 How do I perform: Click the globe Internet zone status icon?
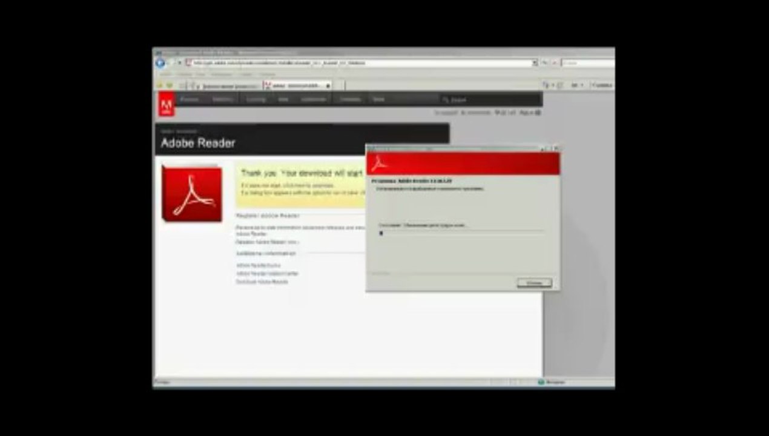(541, 382)
